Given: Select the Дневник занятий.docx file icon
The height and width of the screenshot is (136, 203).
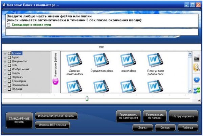Looking at the screenshot, I should [74, 60].
